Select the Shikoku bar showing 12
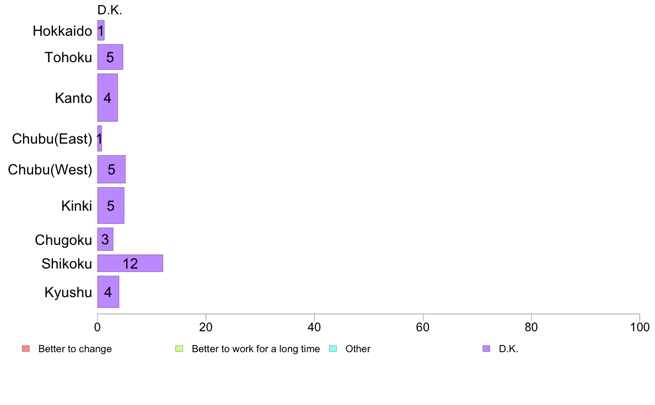The height and width of the screenshot is (405, 655). [130, 263]
